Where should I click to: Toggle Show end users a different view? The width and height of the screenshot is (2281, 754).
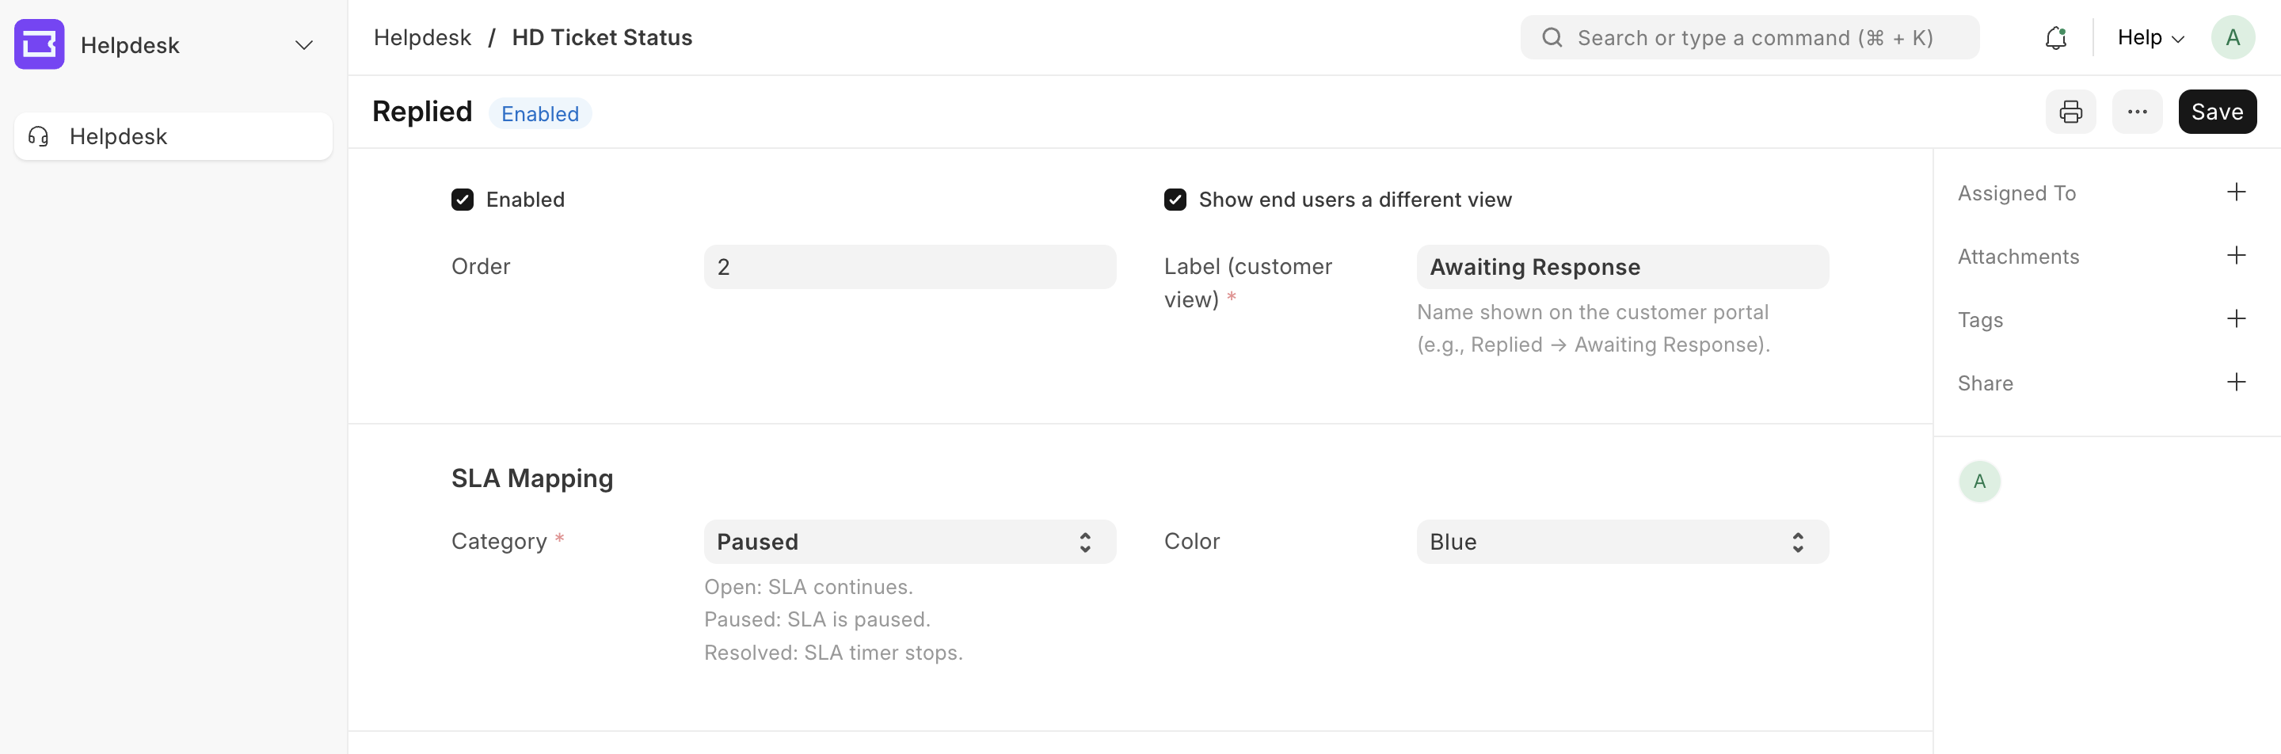[1175, 200]
